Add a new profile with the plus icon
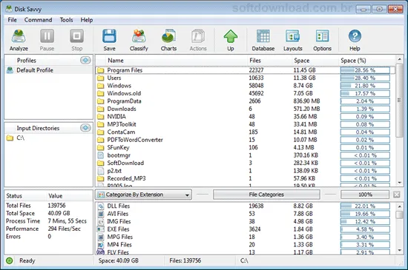Viewport: 408px width, 270px height. click(85, 60)
